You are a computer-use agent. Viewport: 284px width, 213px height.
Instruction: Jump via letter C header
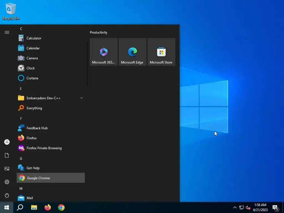pyautogui.click(x=21, y=29)
